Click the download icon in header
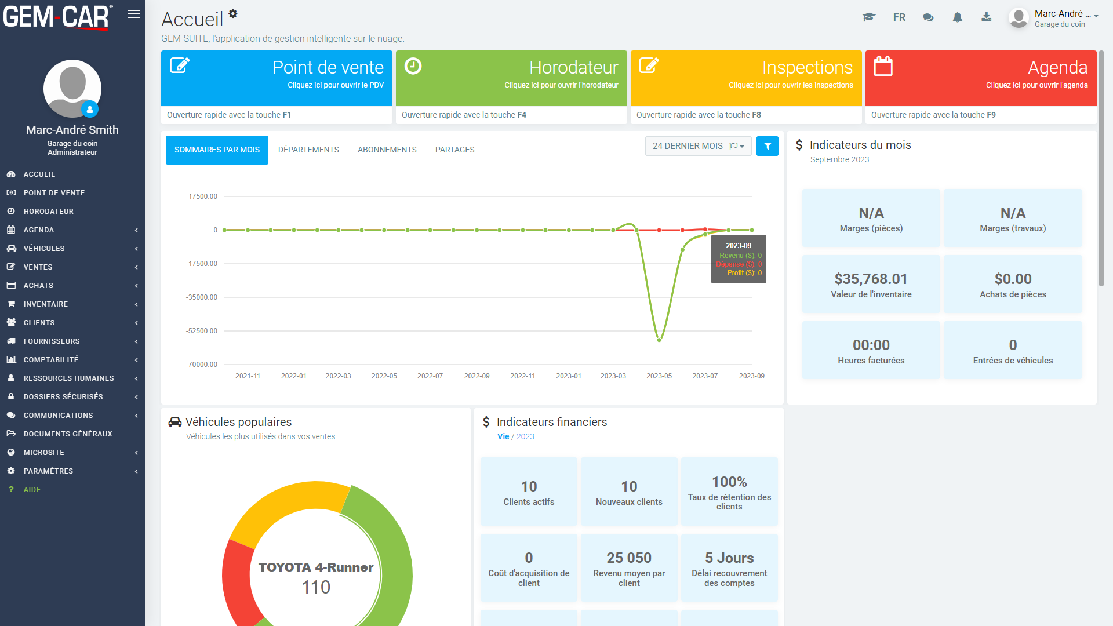1113x626 pixels. pos(986,17)
